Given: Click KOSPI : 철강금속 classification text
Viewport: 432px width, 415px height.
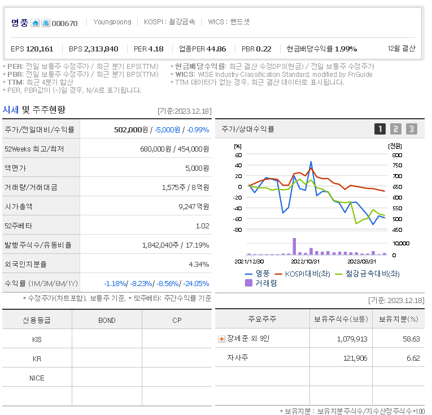Looking at the screenshot, I should 169,21.
